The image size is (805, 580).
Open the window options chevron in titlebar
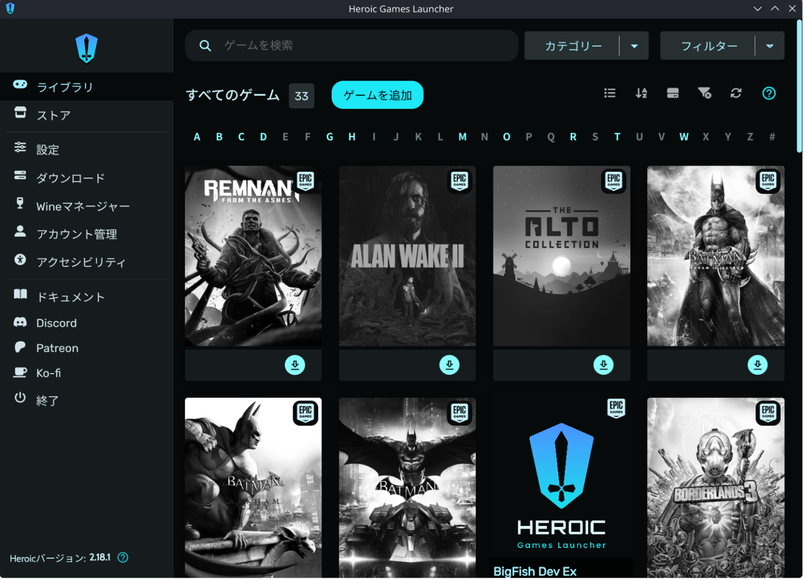(x=757, y=8)
